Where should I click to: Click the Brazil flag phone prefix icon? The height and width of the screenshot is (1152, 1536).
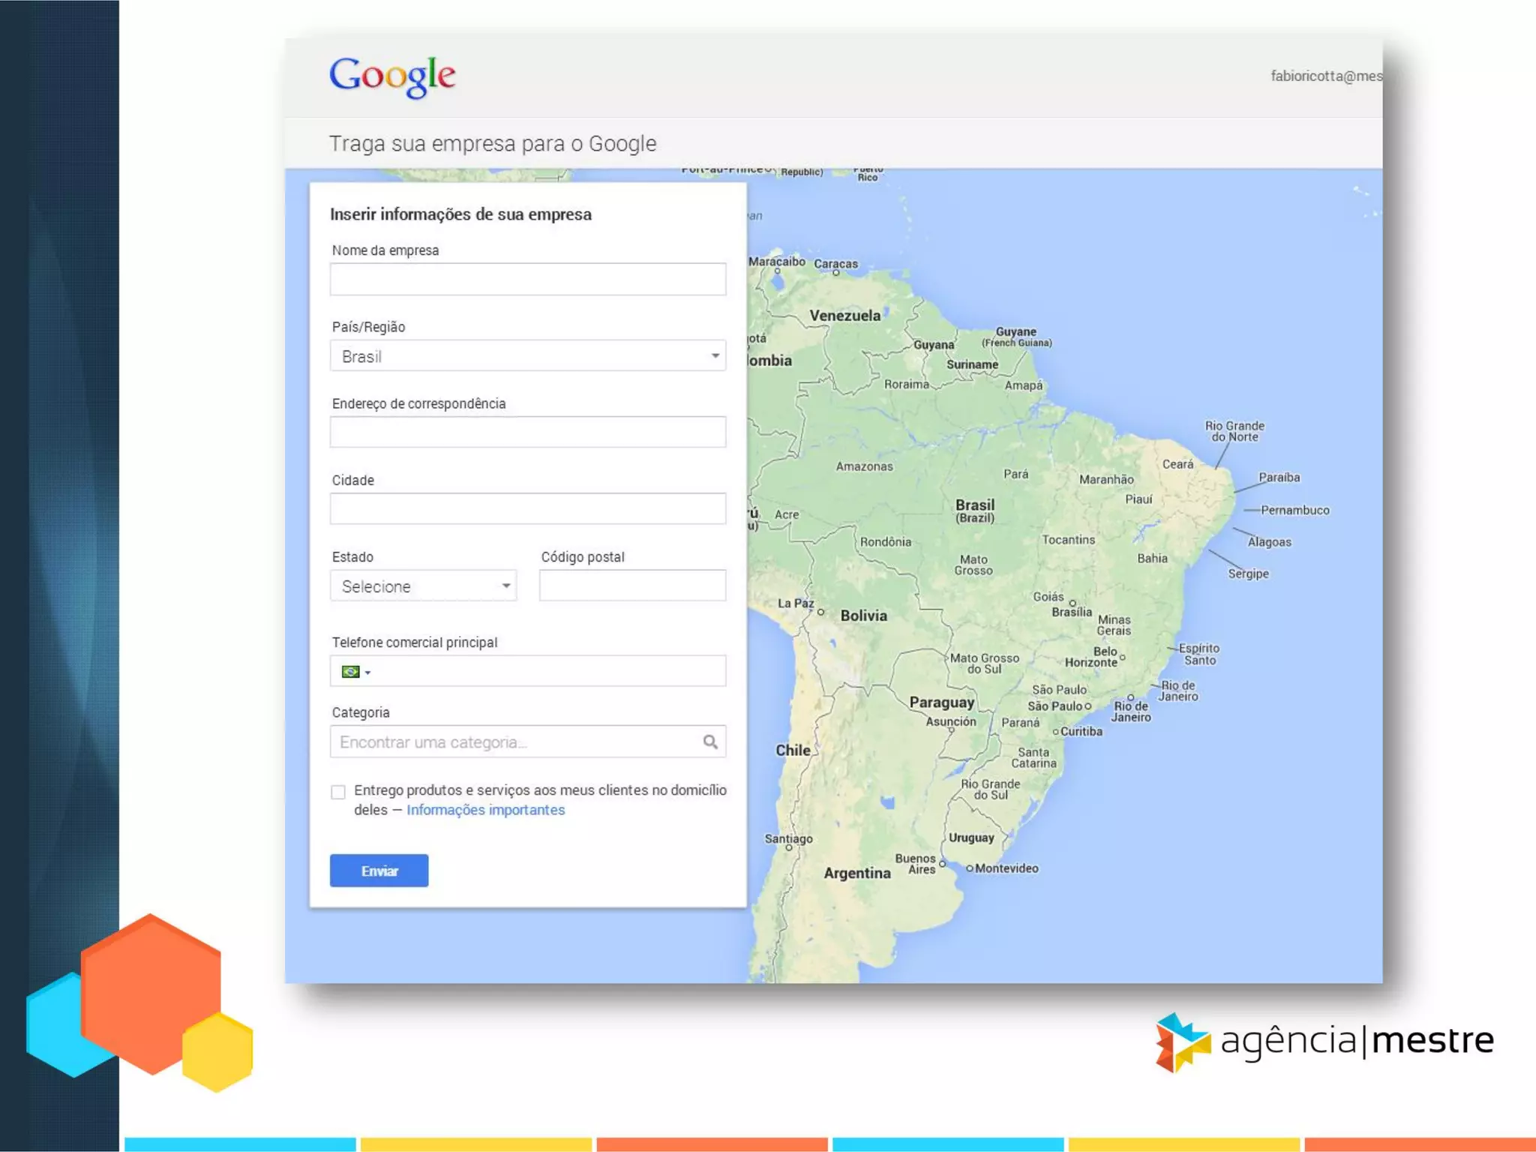[350, 671]
